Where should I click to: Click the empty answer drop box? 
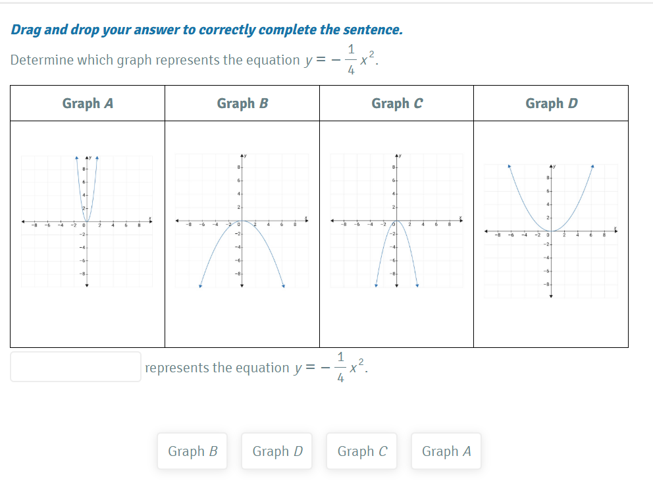click(x=76, y=367)
